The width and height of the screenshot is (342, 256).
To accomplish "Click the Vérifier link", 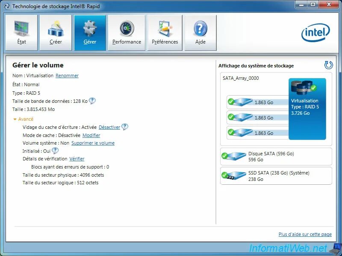I will [x=77, y=159].
